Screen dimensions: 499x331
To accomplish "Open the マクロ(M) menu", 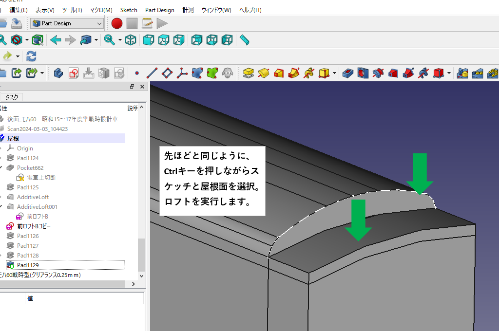I will [x=101, y=10].
